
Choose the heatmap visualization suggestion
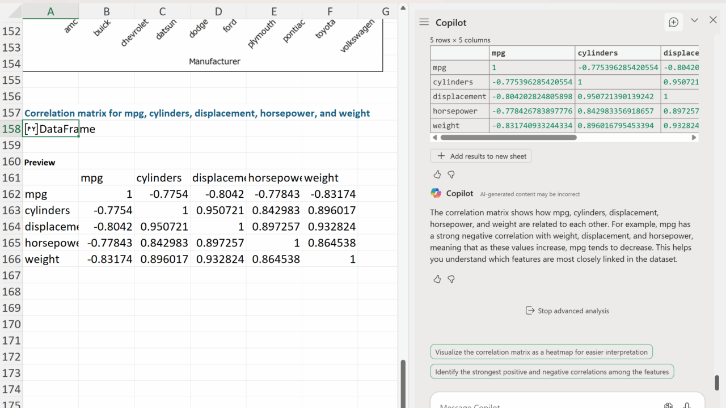click(x=541, y=352)
